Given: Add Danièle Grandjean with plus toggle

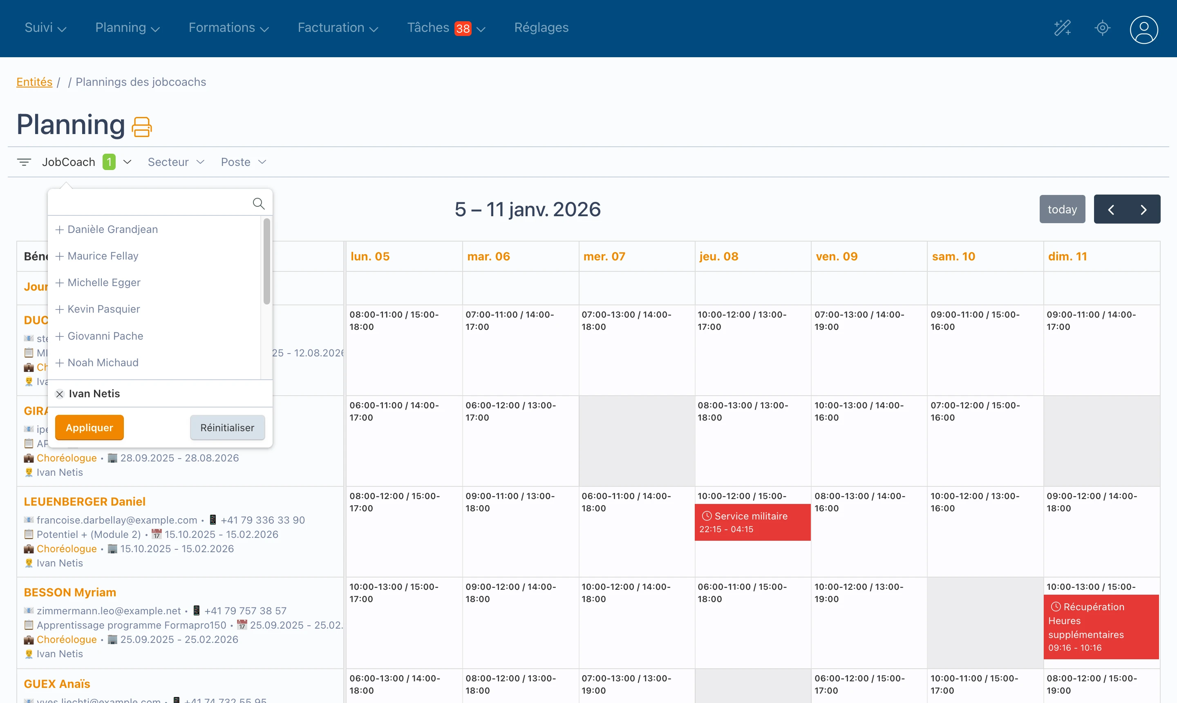Looking at the screenshot, I should tap(59, 229).
